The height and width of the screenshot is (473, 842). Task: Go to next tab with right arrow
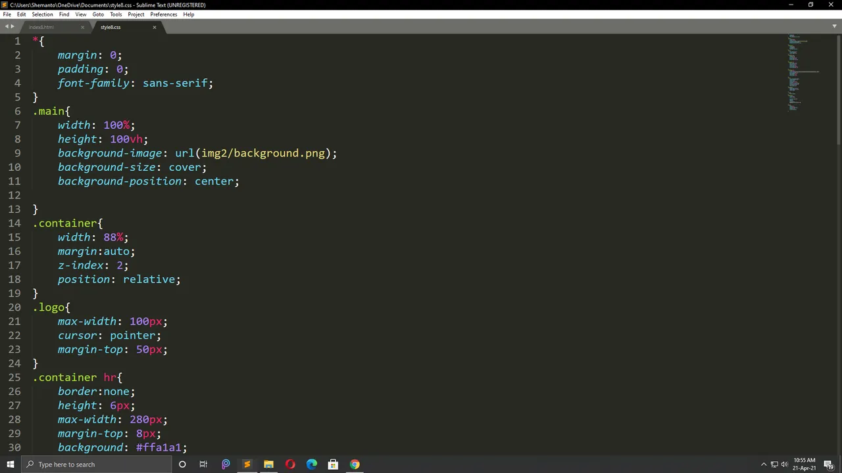click(x=12, y=27)
